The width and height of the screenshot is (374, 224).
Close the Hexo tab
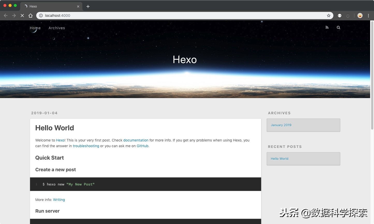(78, 6)
